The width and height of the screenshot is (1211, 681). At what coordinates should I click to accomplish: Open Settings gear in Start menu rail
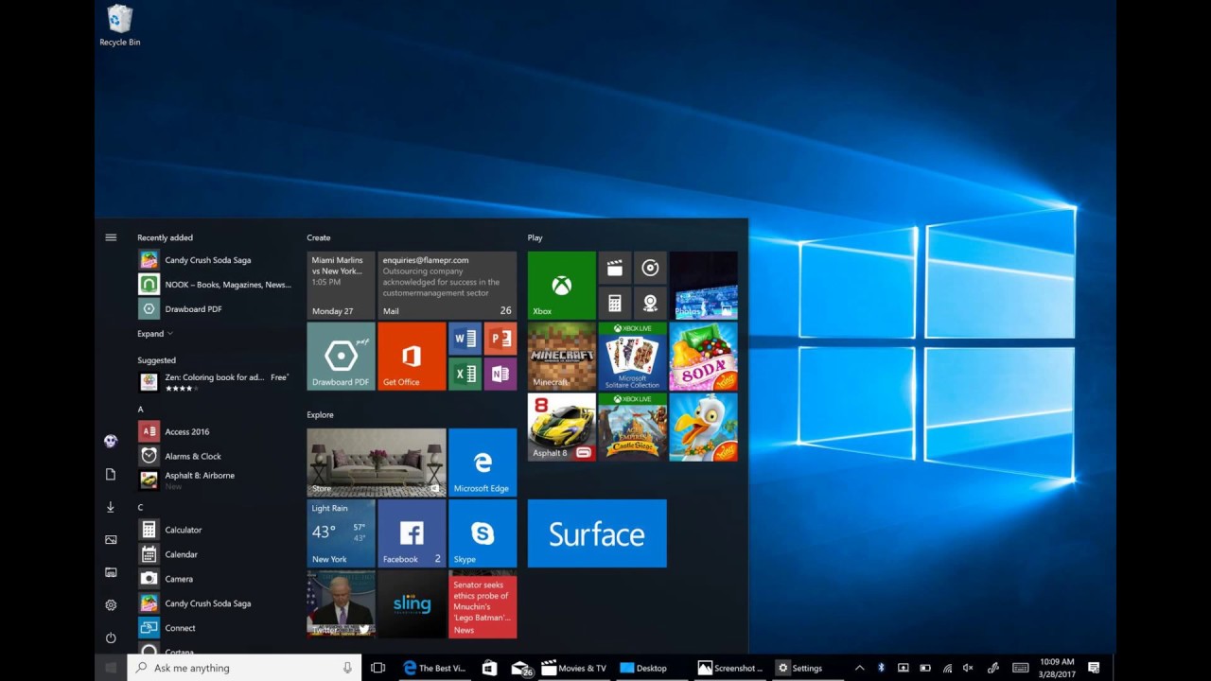click(111, 605)
